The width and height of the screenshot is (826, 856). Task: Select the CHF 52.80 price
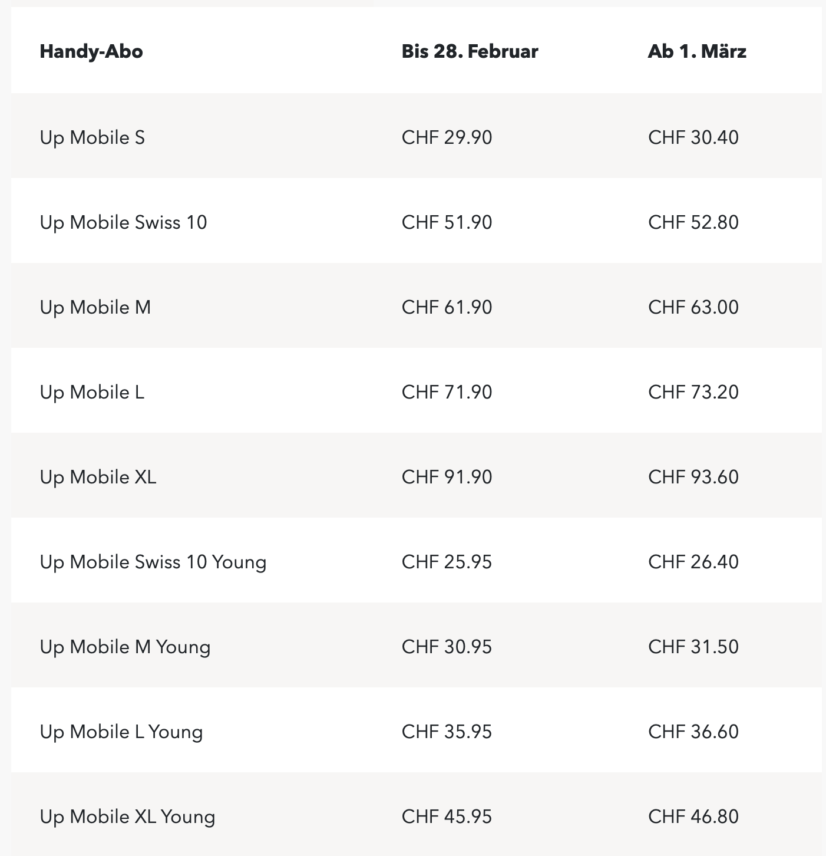693,222
